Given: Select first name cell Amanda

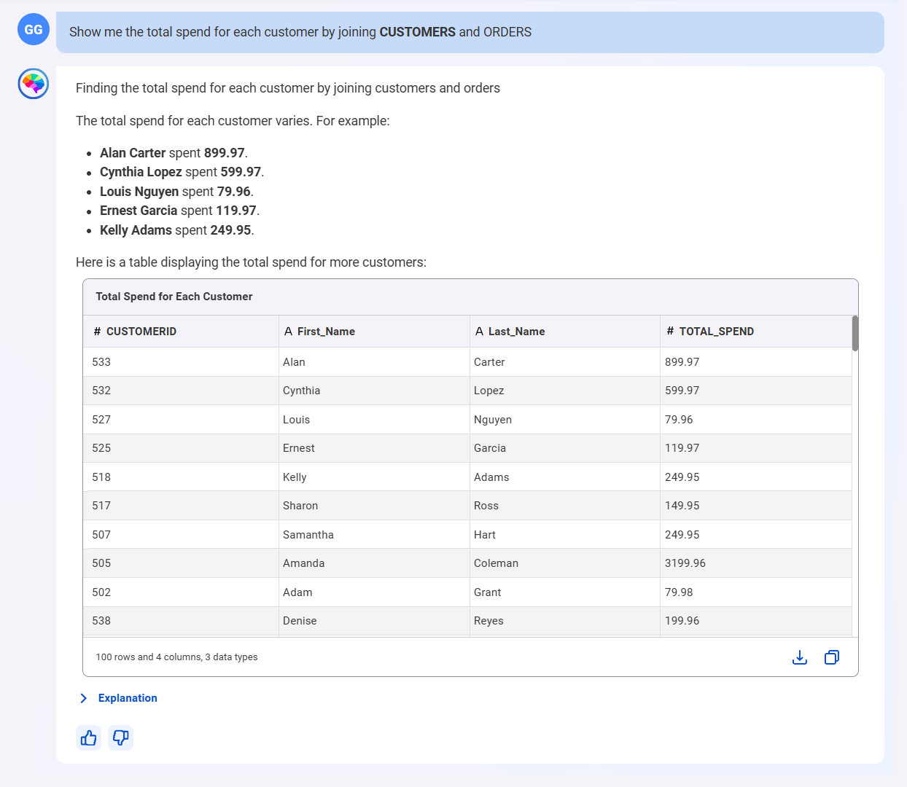Looking at the screenshot, I should (x=374, y=563).
